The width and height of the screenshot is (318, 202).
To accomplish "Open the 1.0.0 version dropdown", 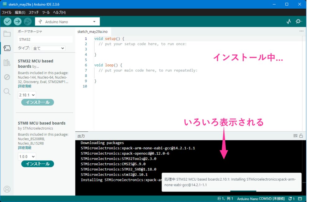I will [x=27, y=157].
